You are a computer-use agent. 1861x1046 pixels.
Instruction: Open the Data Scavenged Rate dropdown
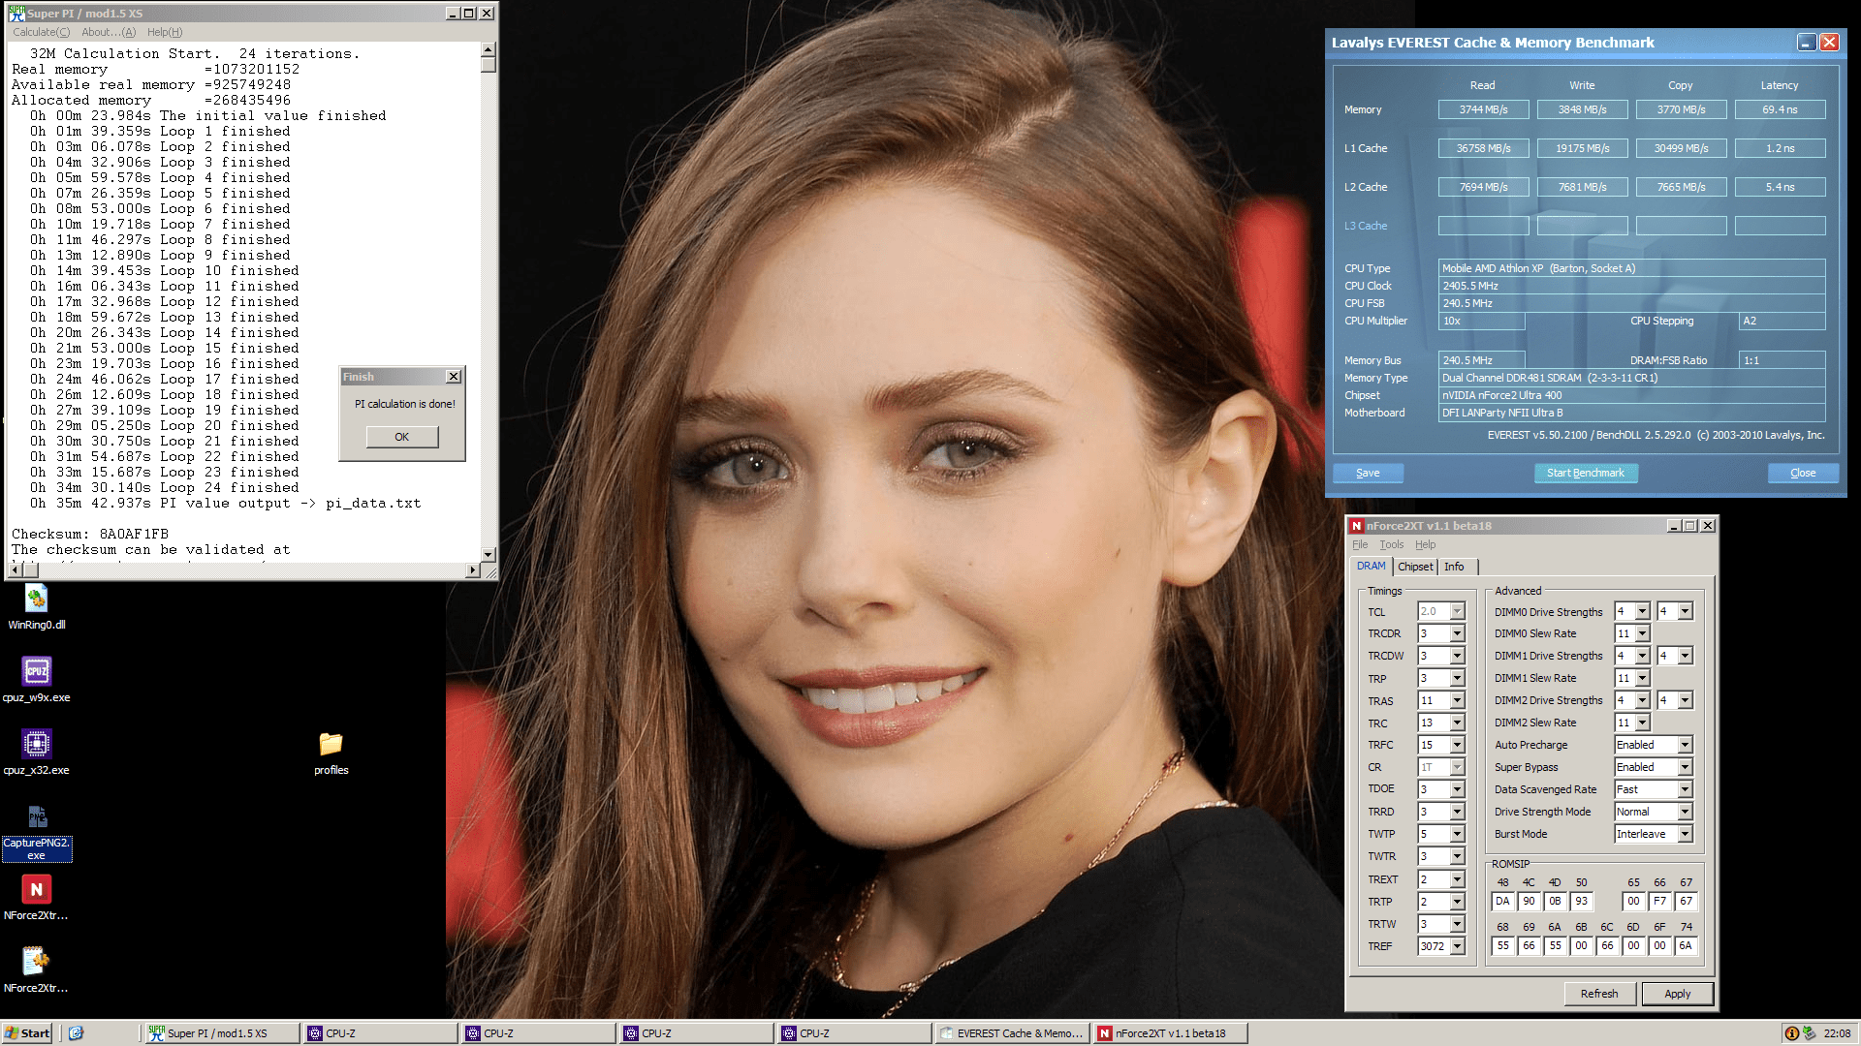tap(1685, 789)
